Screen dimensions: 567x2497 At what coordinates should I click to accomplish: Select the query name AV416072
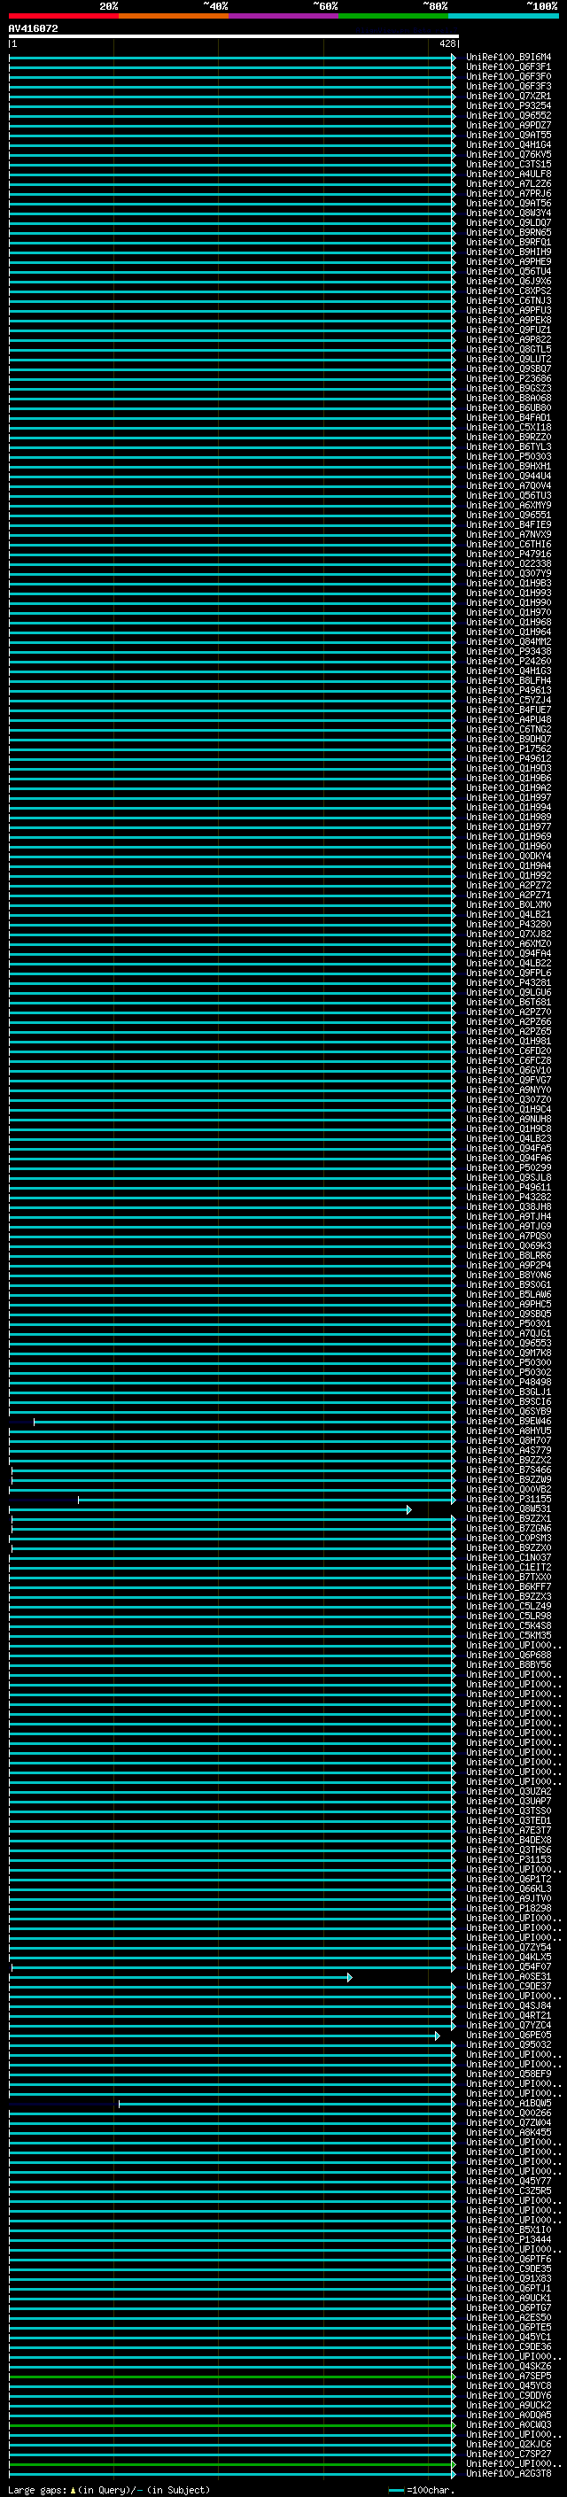pos(33,28)
